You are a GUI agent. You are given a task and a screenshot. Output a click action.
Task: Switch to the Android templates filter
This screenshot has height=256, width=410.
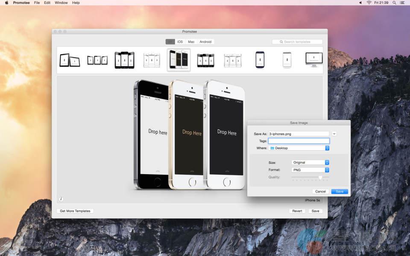pyautogui.click(x=205, y=42)
